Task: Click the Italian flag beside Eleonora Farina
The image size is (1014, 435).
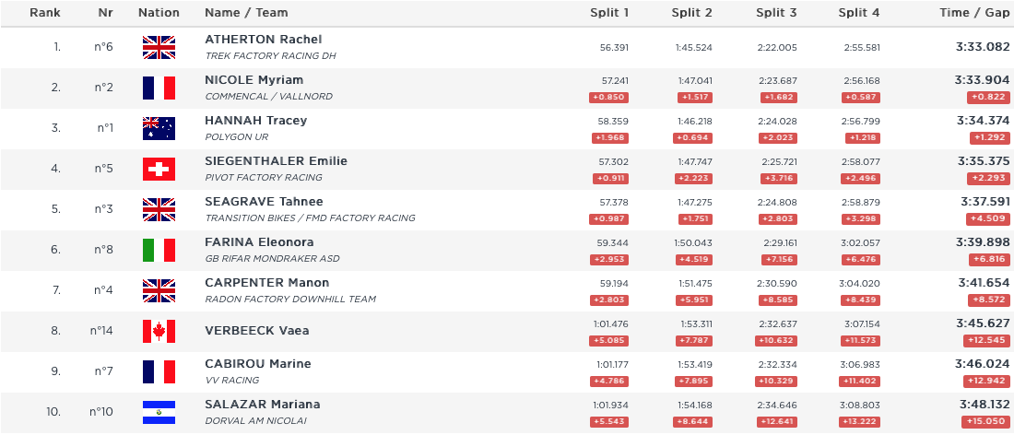Action: coord(159,250)
